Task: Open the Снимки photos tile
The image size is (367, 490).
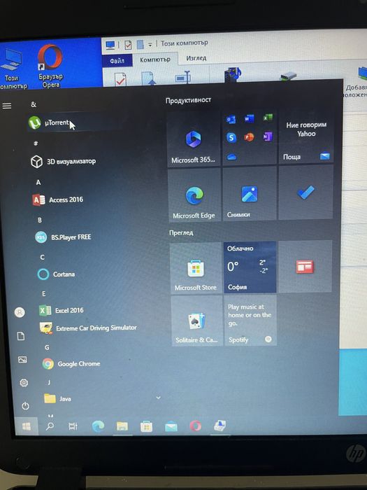Action: 250,193
